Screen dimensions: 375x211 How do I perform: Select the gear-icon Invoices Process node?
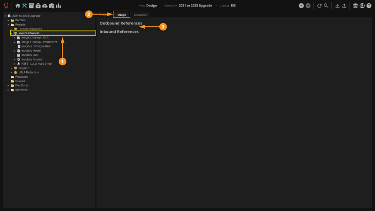(32, 60)
